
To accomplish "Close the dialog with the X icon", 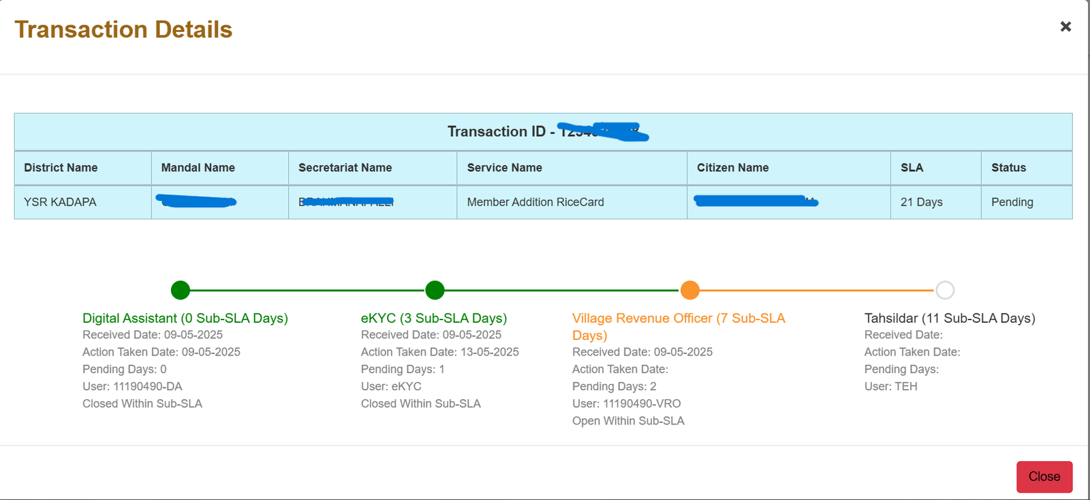I will pyautogui.click(x=1065, y=27).
